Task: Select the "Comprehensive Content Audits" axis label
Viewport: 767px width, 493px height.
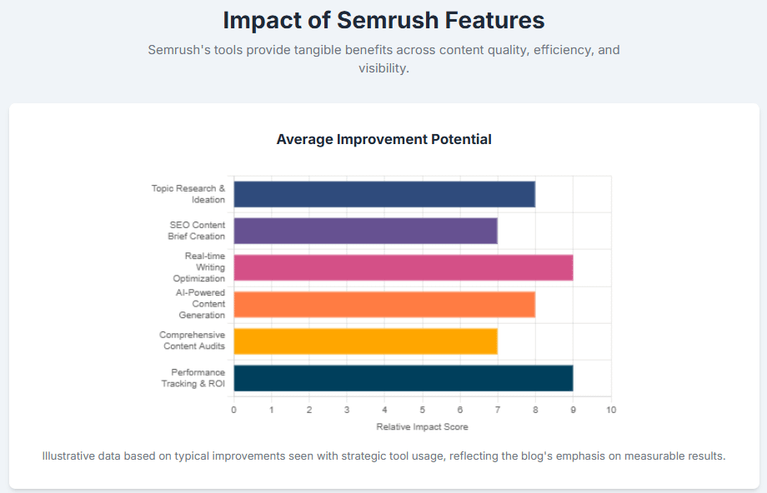Action: tap(193, 341)
